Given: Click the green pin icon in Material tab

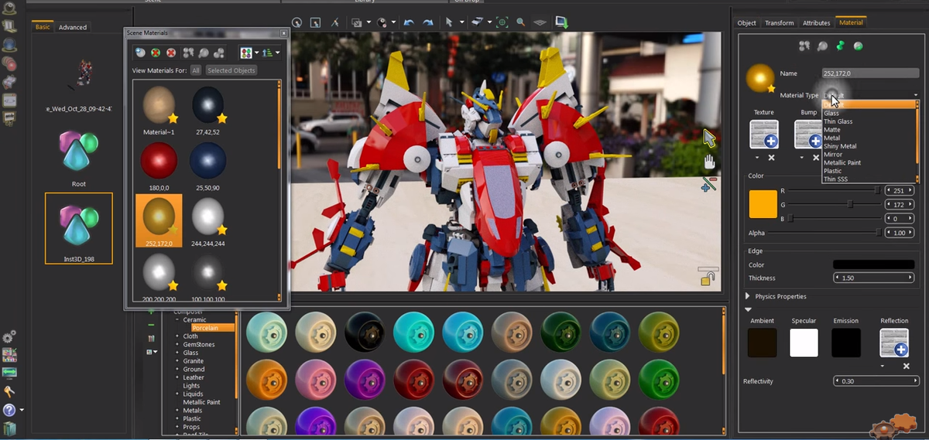Looking at the screenshot, I should click(x=840, y=46).
